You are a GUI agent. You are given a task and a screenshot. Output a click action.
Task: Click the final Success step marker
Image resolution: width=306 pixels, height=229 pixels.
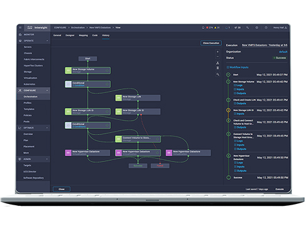(228, 178)
